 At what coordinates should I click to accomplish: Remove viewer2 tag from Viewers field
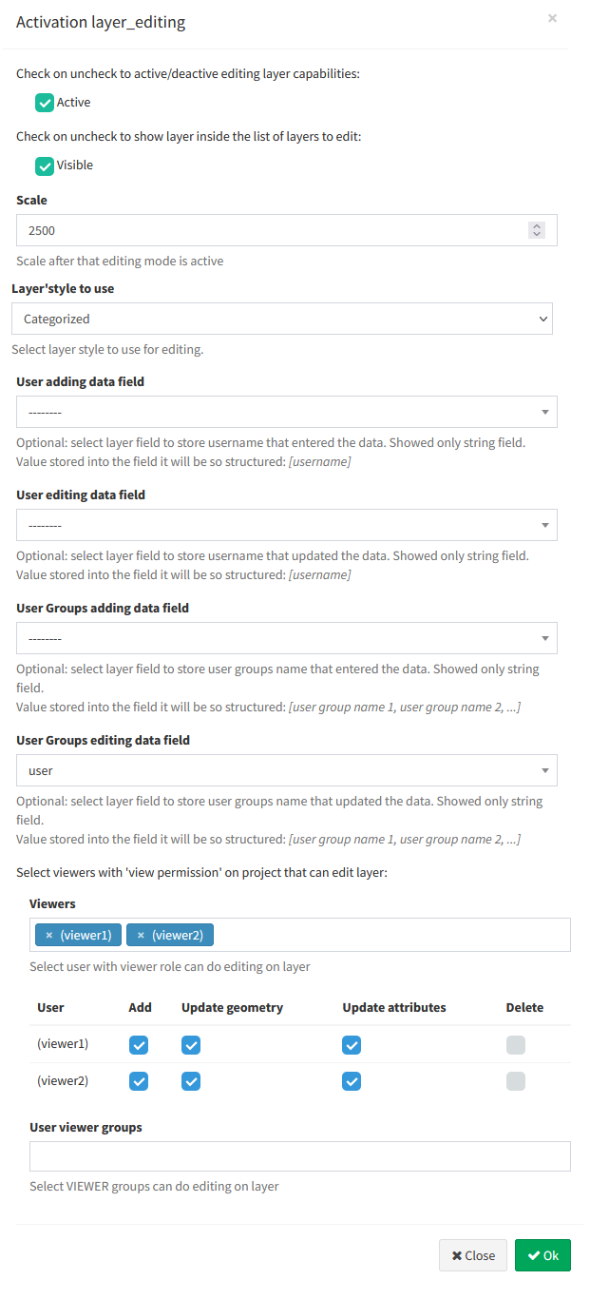pos(141,936)
